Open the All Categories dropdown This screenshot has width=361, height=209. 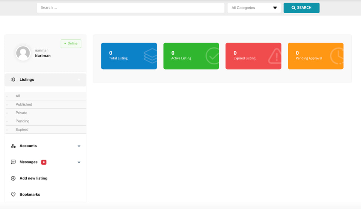coord(254,8)
